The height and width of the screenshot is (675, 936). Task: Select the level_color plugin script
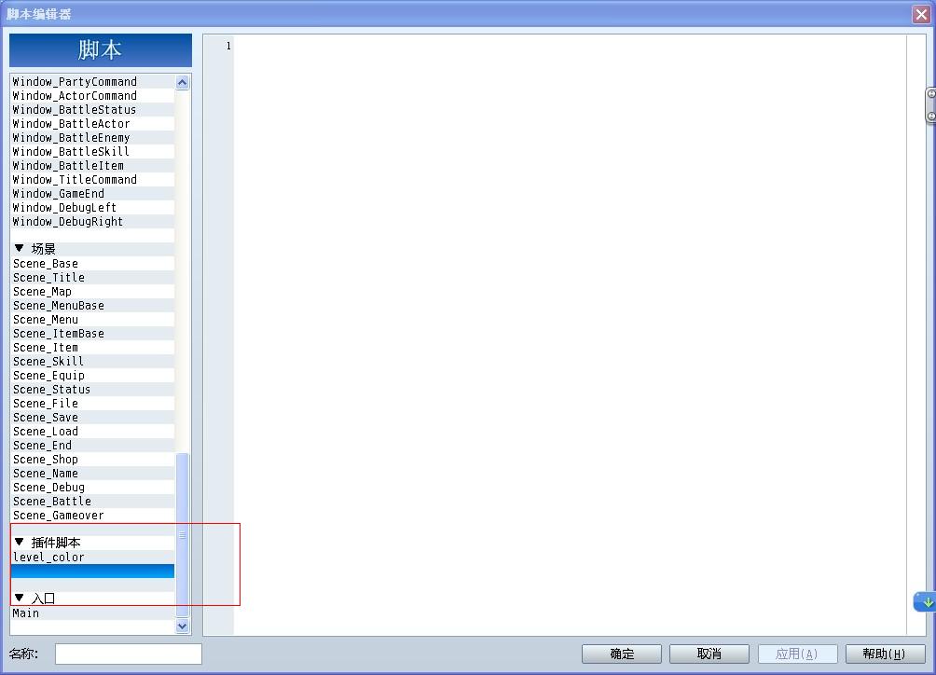coord(92,558)
